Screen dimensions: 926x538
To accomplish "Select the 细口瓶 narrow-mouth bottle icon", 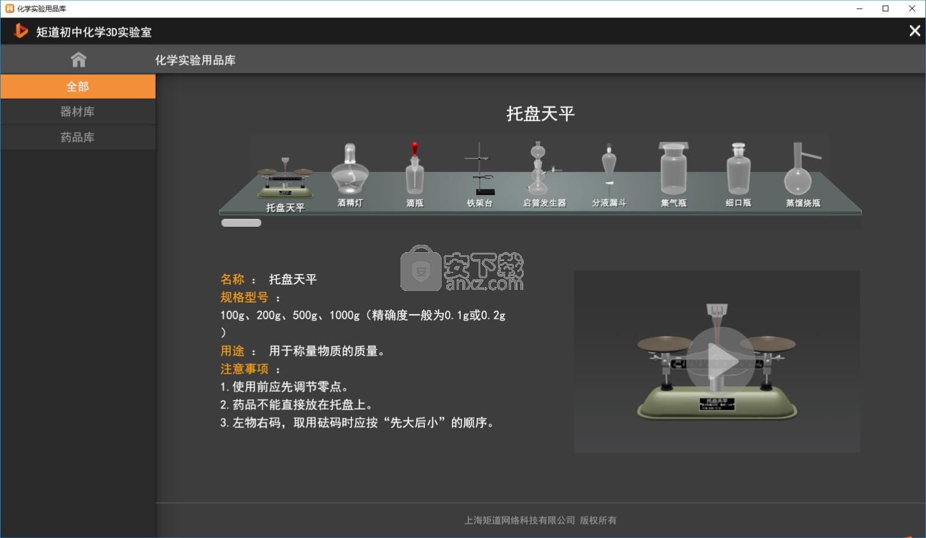I will coord(738,168).
